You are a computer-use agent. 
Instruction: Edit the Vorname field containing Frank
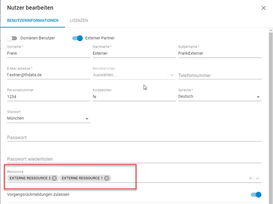click(49, 53)
